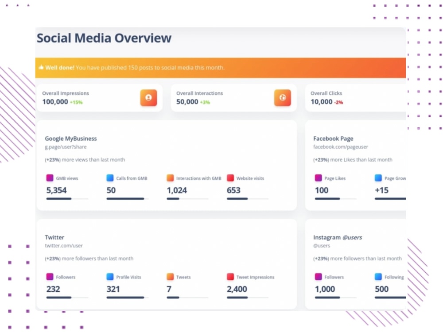The image size is (443, 332).
Task: Click the +15% impressions change
Action: pos(76,102)
